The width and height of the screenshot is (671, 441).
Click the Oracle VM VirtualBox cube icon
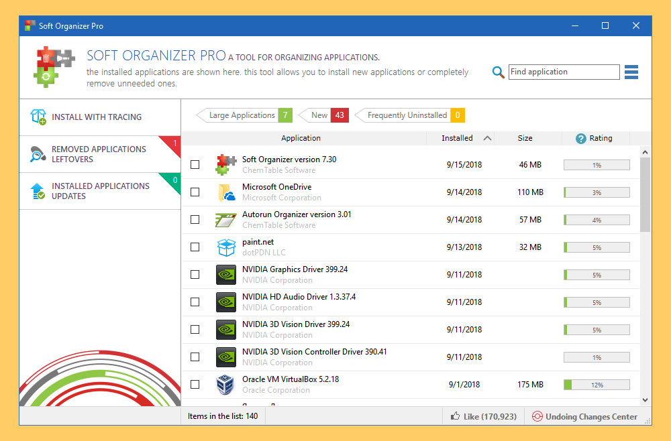[225, 385]
